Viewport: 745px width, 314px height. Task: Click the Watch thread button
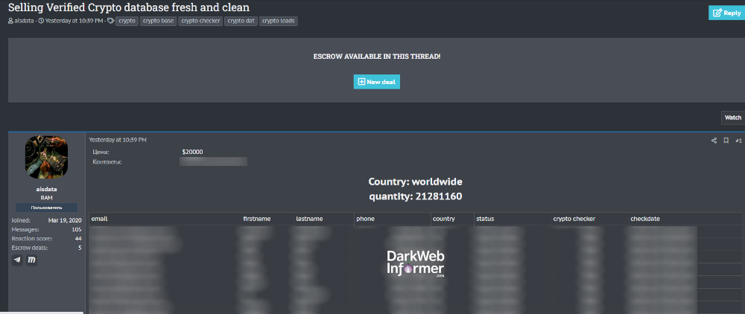pyautogui.click(x=732, y=118)
